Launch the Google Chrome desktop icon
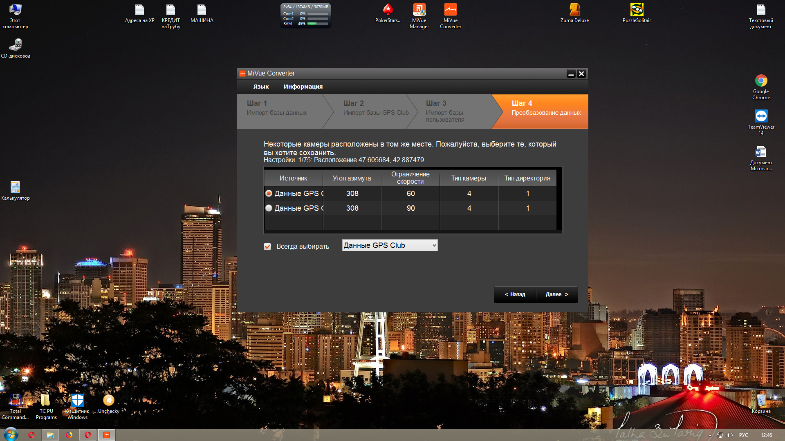The image size is (785, 441). pyautogui.click(x=761, y=81)
